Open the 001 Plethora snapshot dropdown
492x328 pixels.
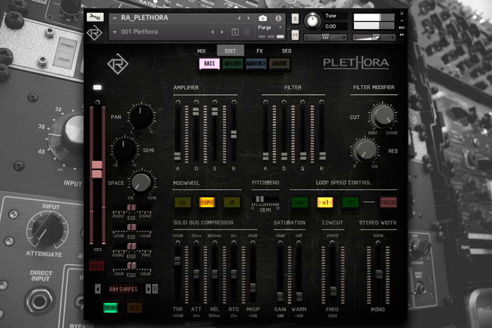115,32
